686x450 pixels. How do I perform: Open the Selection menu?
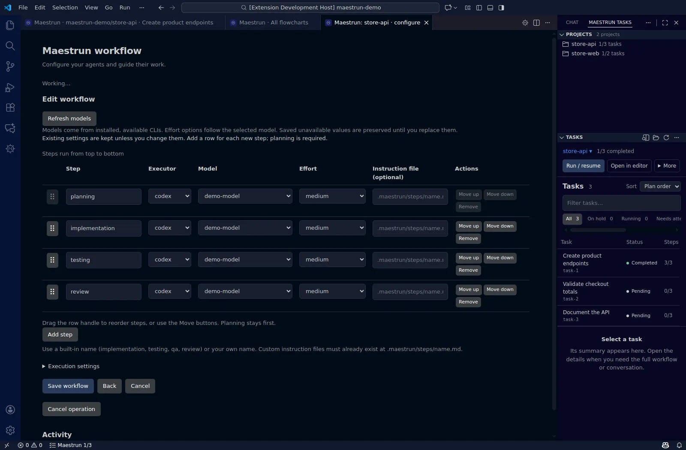(x=65, y=8)
